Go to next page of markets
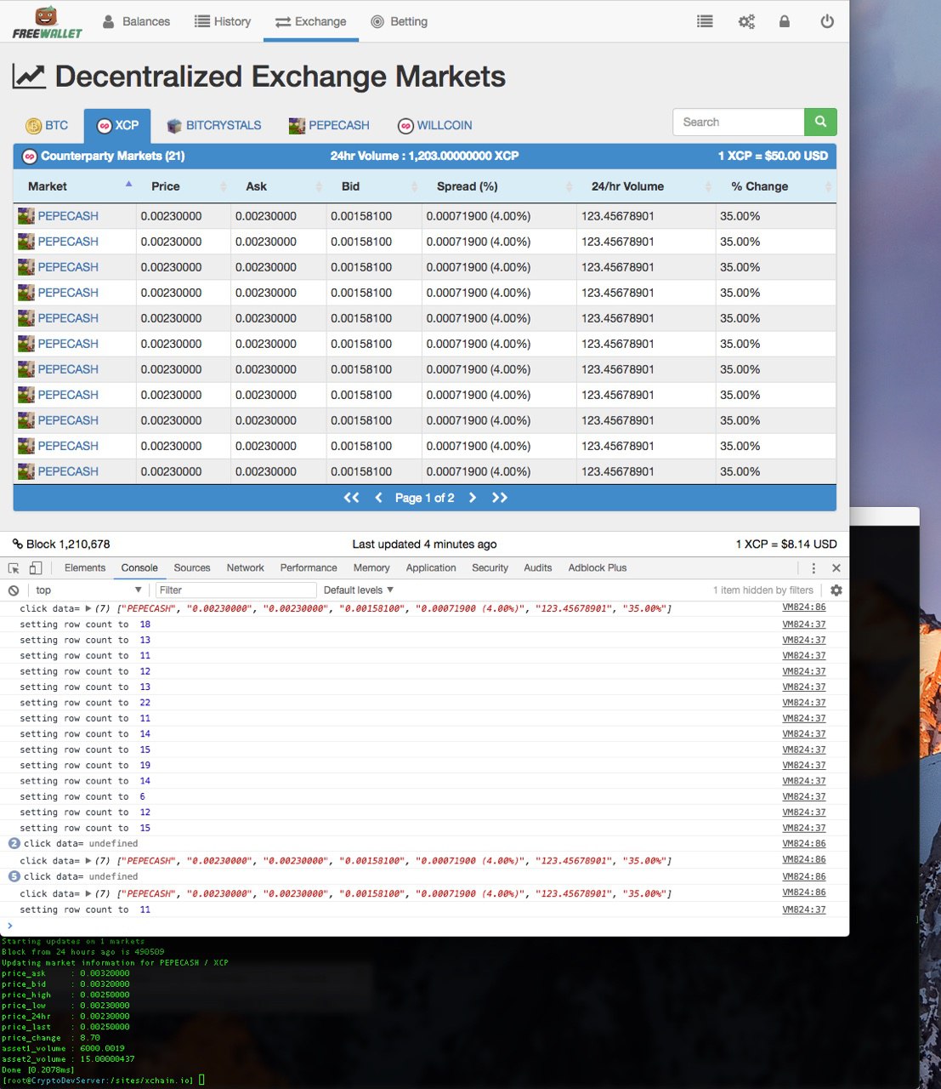941x1089 pixels. pyautogui.click(x=473, y=498)
